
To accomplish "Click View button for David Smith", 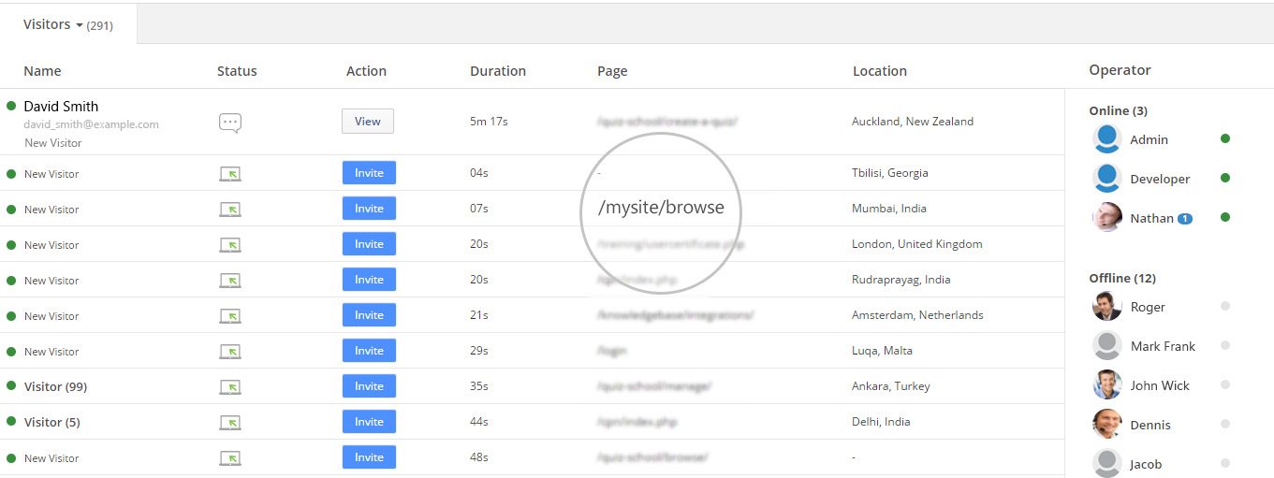I will point(368,122).
